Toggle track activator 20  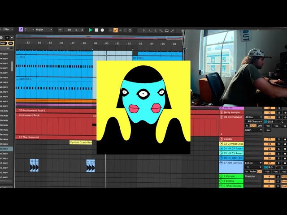270,112
